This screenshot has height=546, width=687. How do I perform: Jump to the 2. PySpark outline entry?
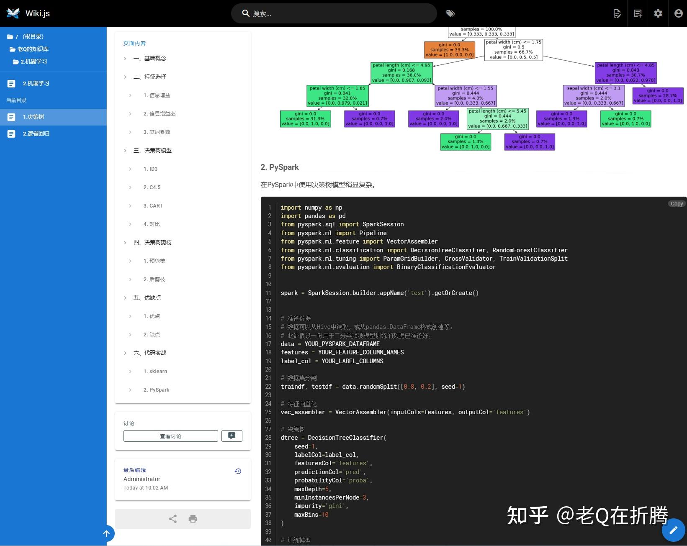[x=157, y=390]
